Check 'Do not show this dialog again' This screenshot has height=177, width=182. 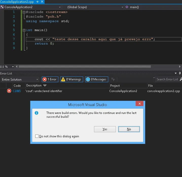coord(37,136)
